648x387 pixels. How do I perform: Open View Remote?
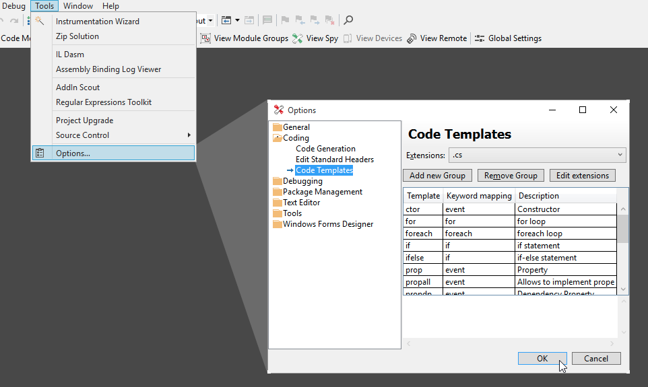(436, 38)
